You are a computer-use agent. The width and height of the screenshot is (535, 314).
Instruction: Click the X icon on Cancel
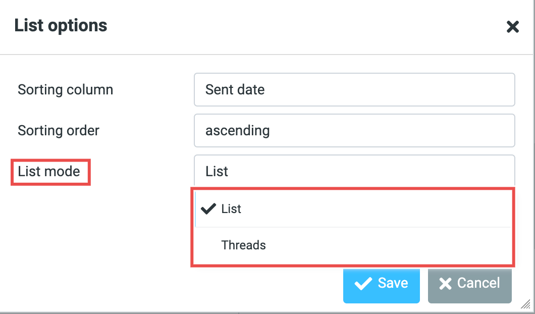pyautogui.click(x=445, y=284)
